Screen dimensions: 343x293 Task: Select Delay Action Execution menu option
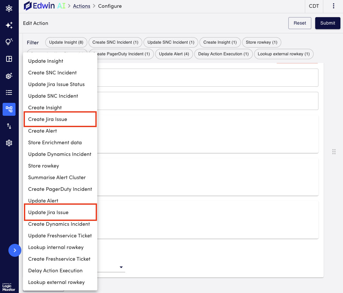[x=60, y=270]
